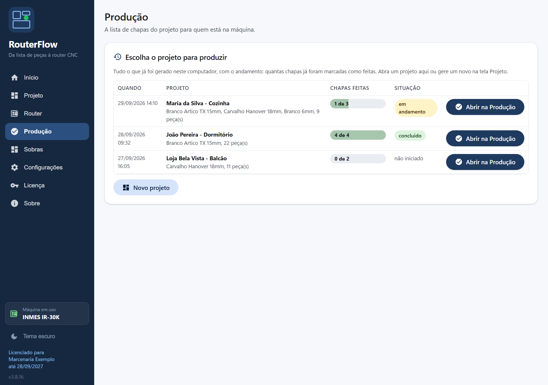Click the date '27/09/2026 16:05'

pos(132,162)
